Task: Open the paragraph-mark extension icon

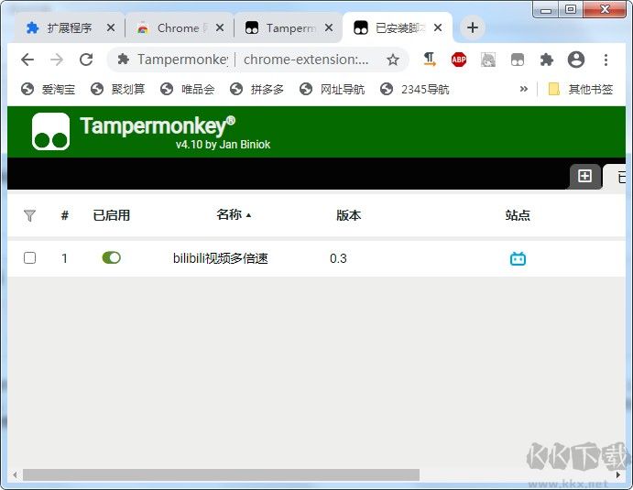Action: coord(430,60)
